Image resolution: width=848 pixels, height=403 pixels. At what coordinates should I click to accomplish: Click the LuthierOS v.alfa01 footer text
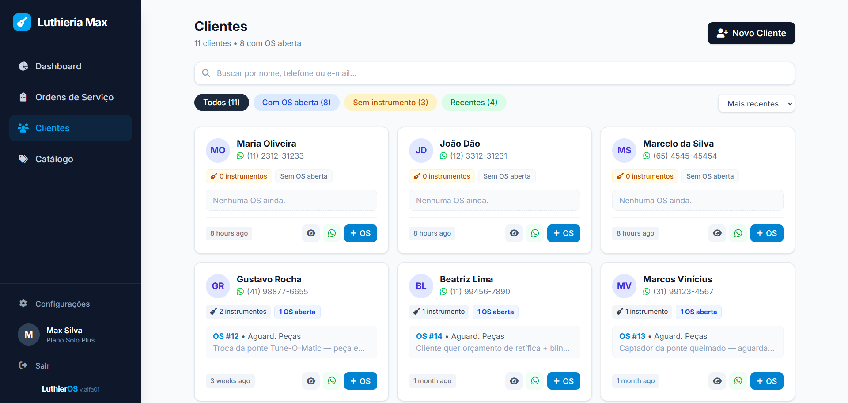[71, 389]
